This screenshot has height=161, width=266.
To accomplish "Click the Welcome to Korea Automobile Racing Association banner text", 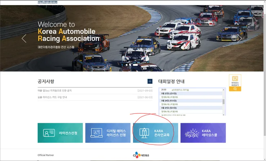I will pyautogui.click(x=68, y=31).
